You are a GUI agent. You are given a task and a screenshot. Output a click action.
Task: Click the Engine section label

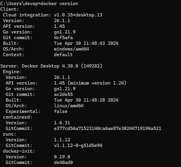coord(12,72)
